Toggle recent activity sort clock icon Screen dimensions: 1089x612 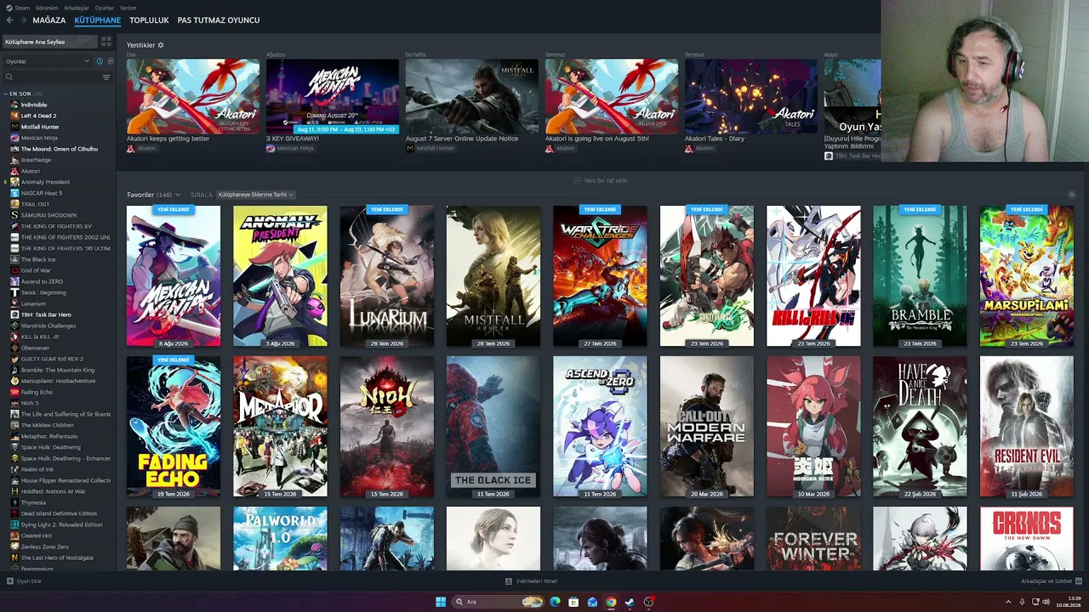[100, 61]
